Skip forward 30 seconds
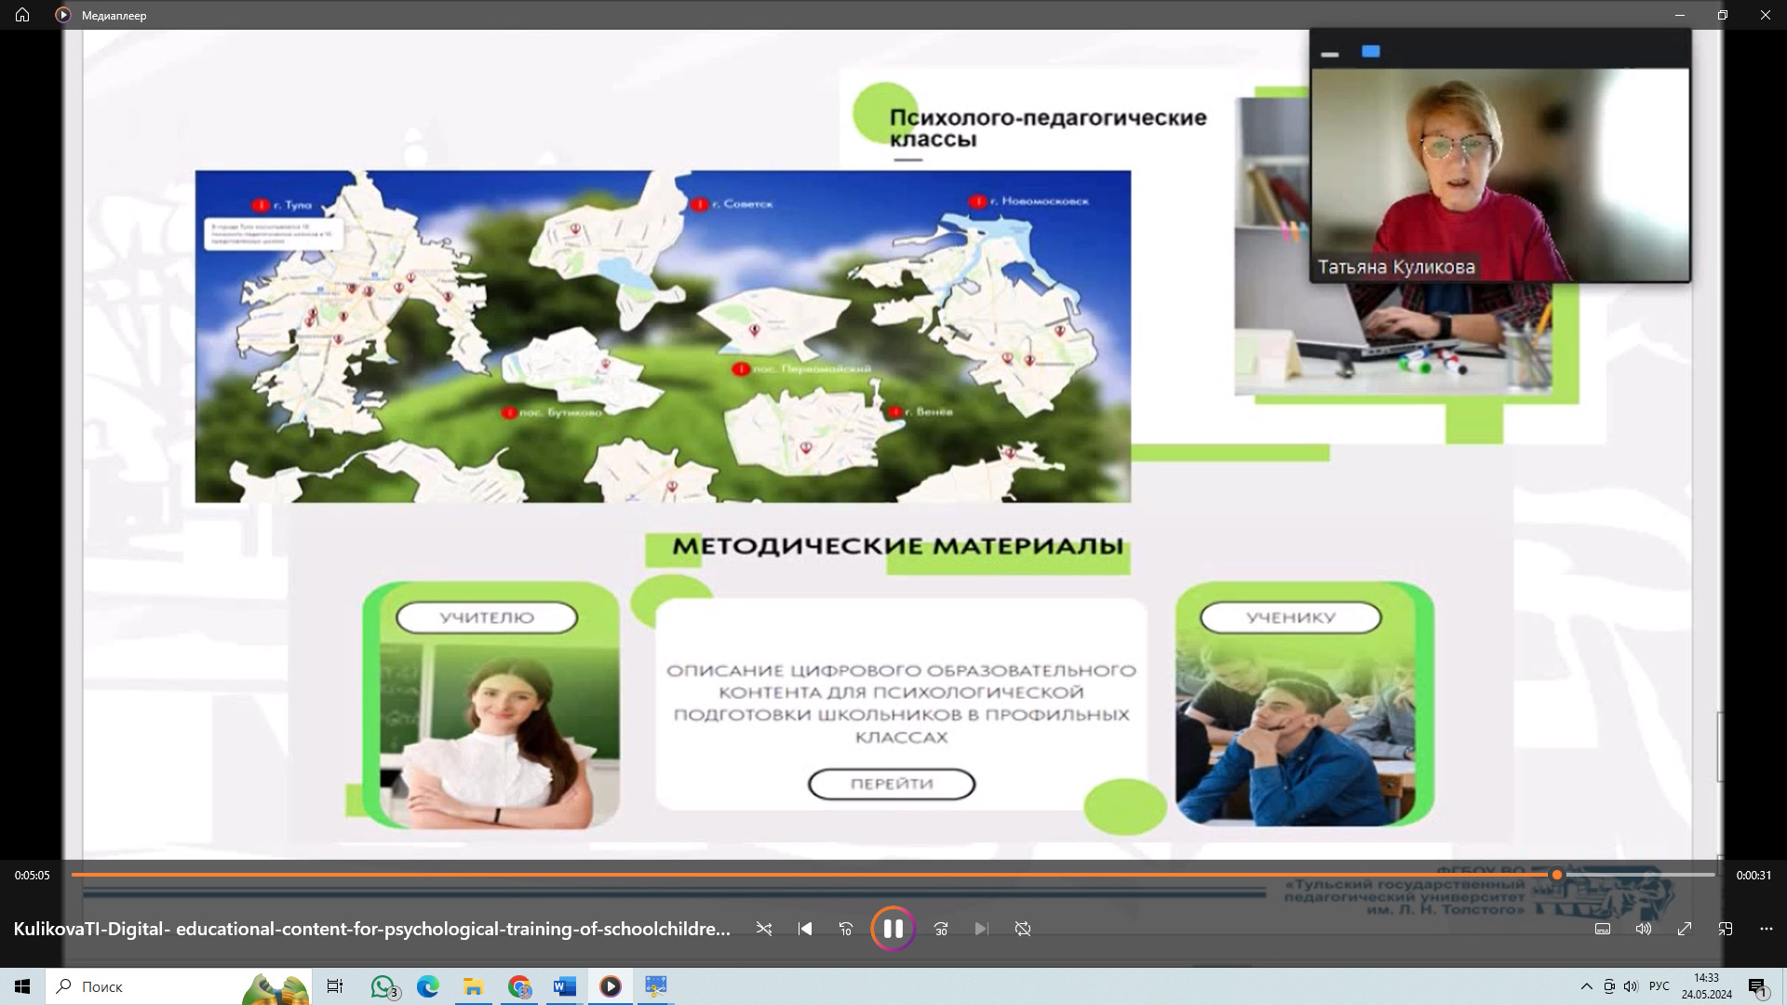The width and height of the screenshot is (1787, 1005). [x=941, y=929]
